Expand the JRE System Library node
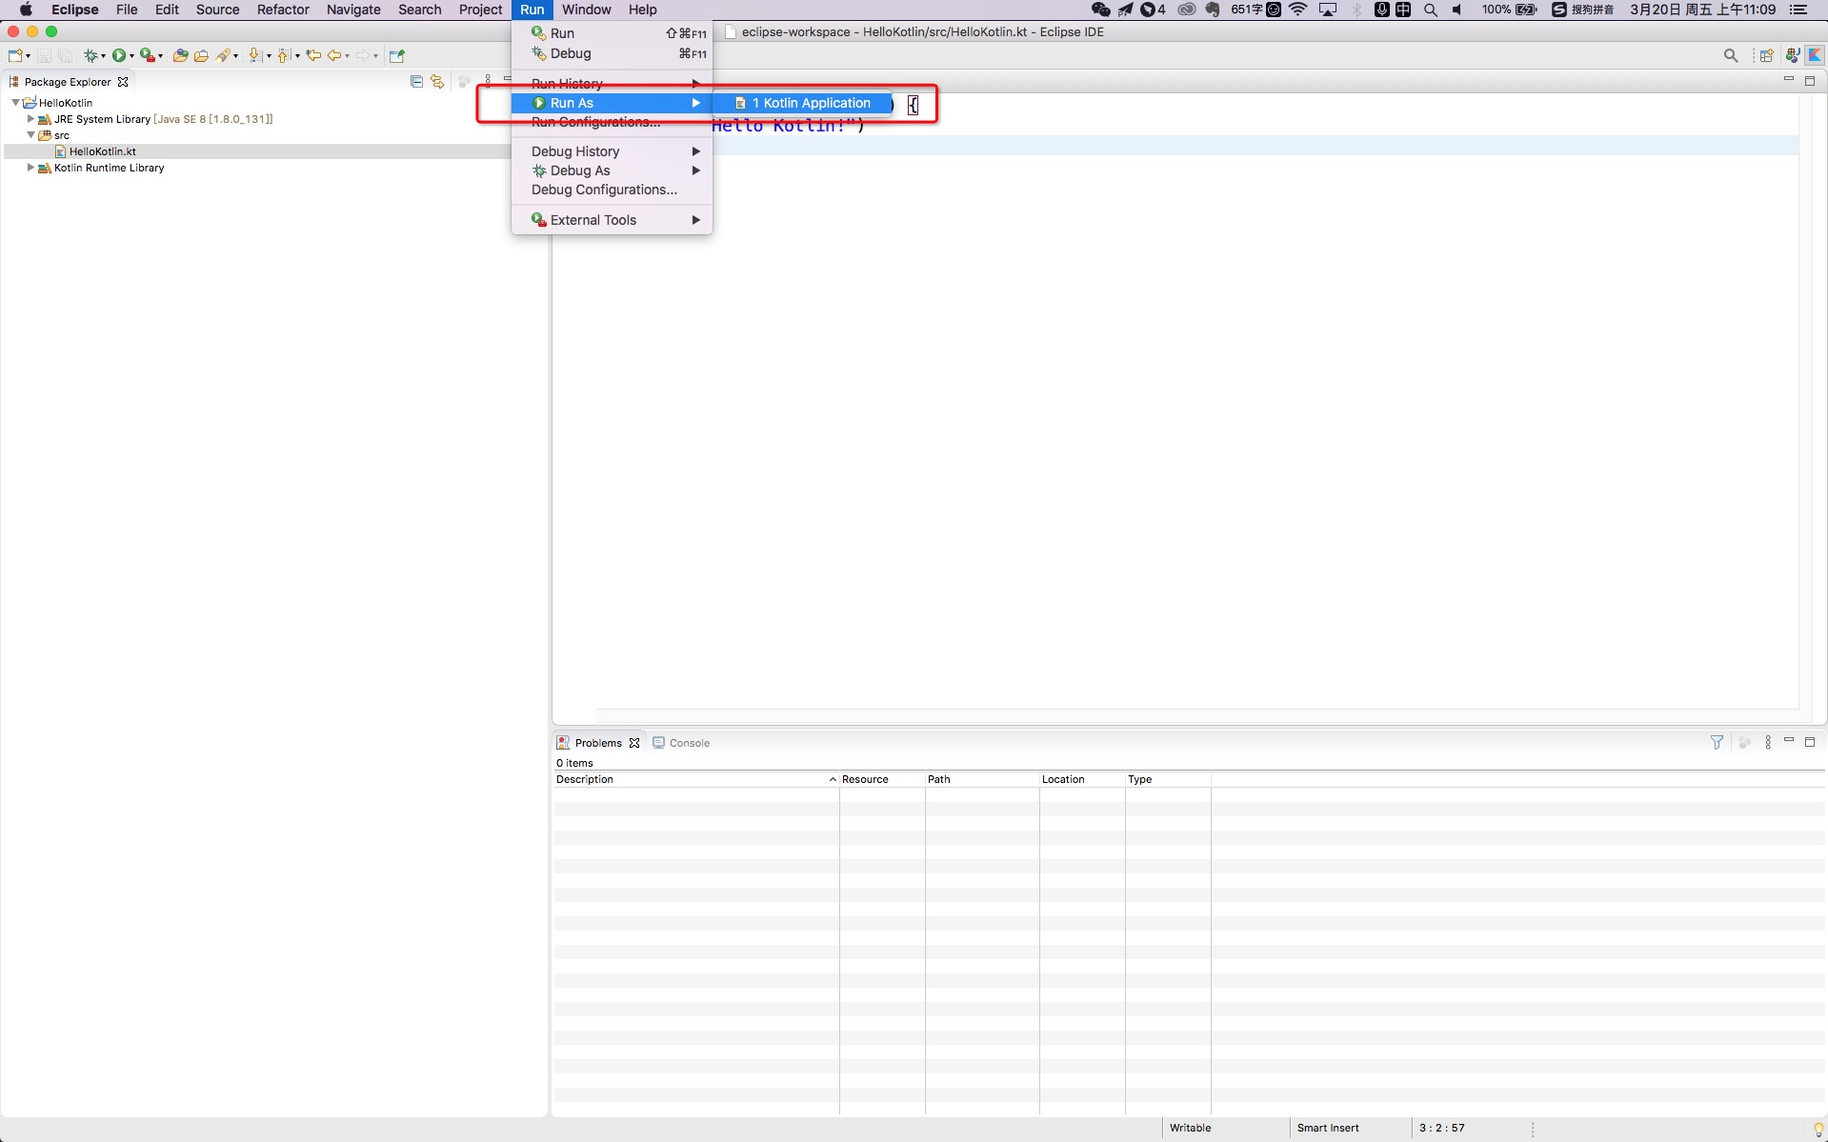 pos(30,119)
